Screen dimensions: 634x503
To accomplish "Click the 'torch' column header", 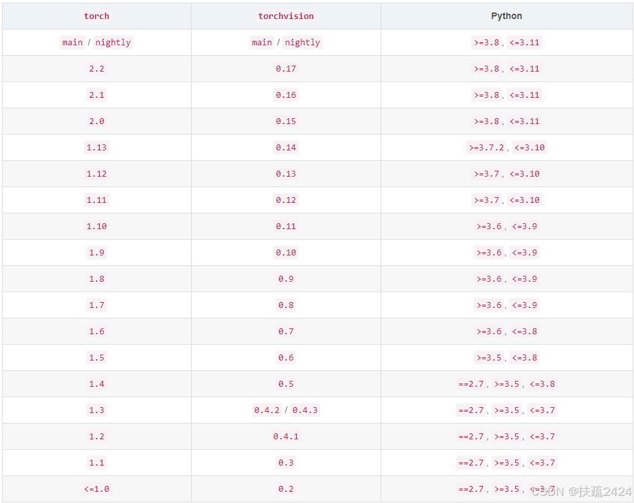I will pos(96,16).
